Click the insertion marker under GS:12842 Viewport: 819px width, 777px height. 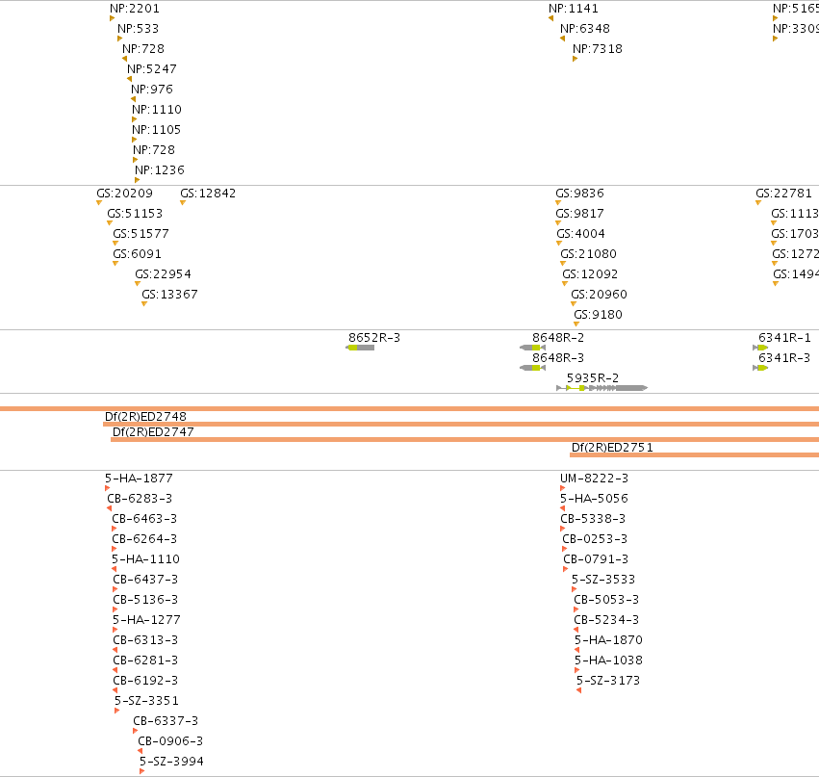coord(183,203)
